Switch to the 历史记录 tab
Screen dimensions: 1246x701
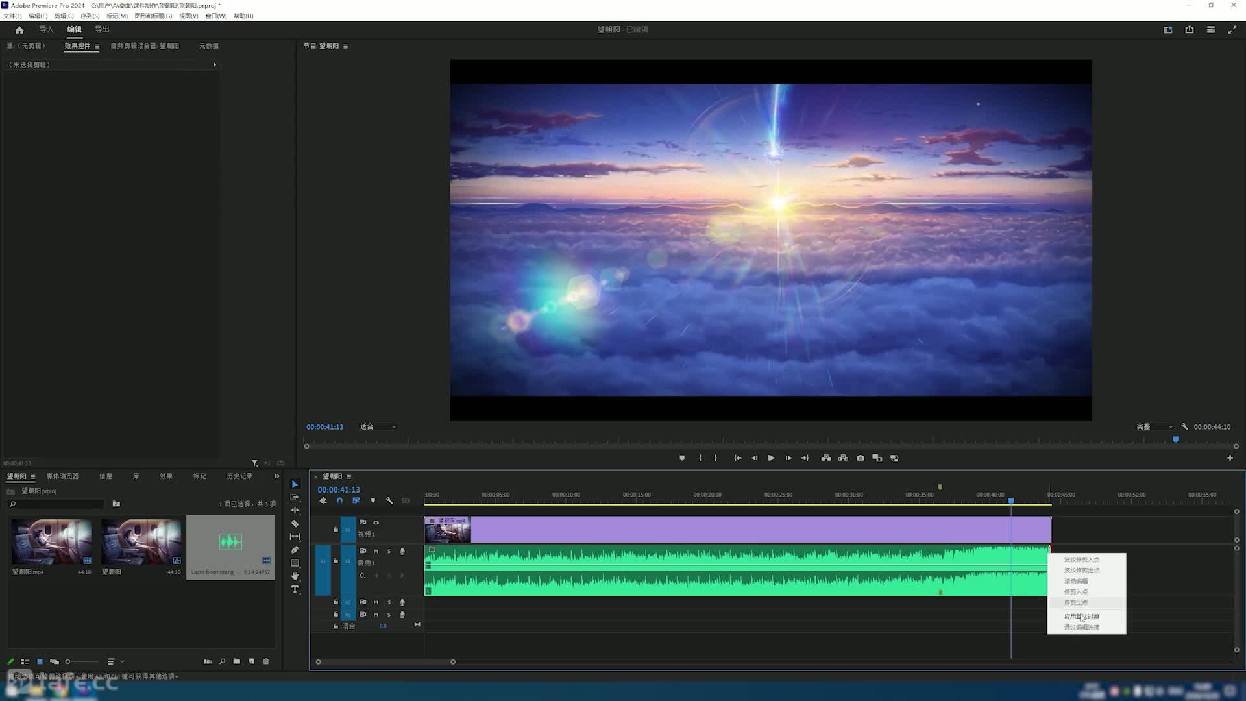239,476
